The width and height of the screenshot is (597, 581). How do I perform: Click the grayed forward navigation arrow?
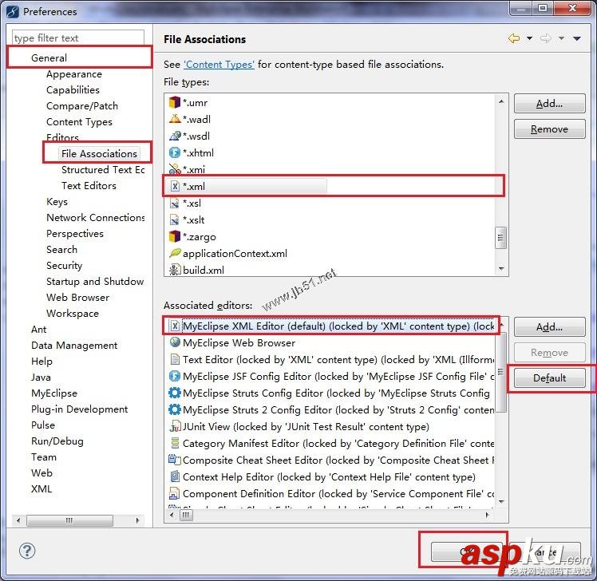tap(546, 38)
